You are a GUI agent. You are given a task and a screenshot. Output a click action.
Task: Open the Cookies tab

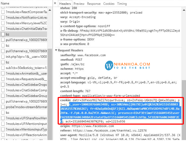click(x=109, y=4)
